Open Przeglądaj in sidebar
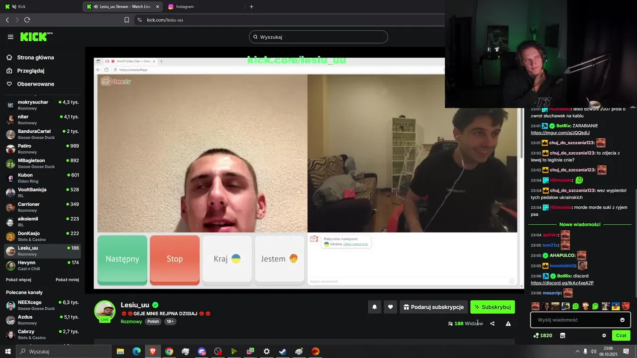This screenshot has height=358, width=637. tap(25, 71)
